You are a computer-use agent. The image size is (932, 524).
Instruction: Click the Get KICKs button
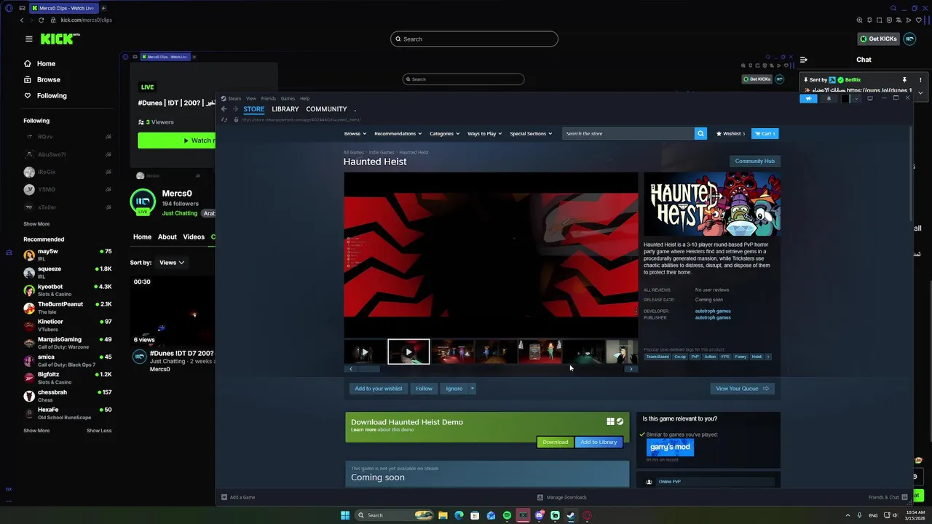(x=878, y=39)
